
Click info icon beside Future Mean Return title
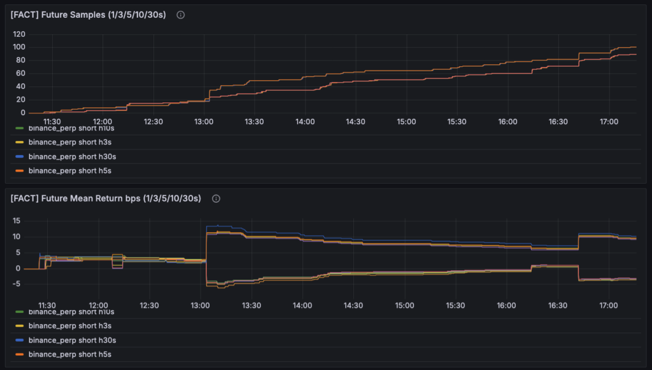click(216, 198)
